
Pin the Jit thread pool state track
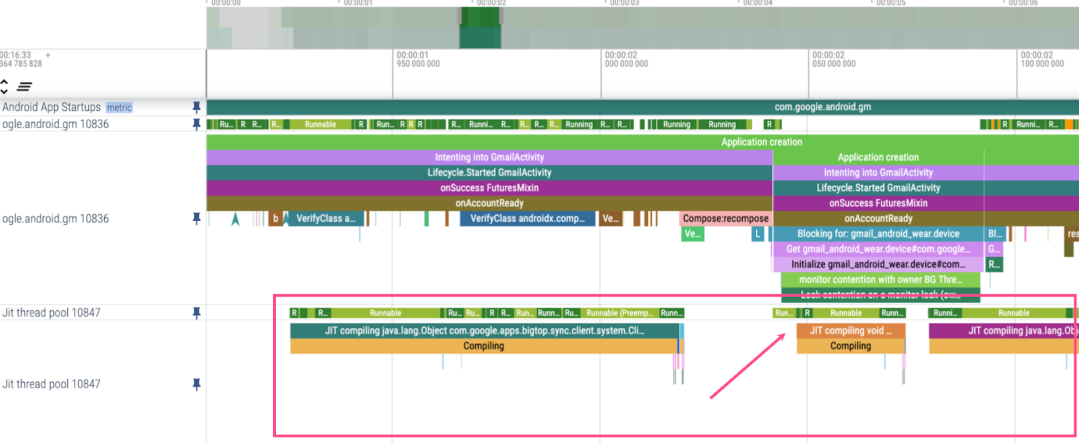[x=196, y=312]
